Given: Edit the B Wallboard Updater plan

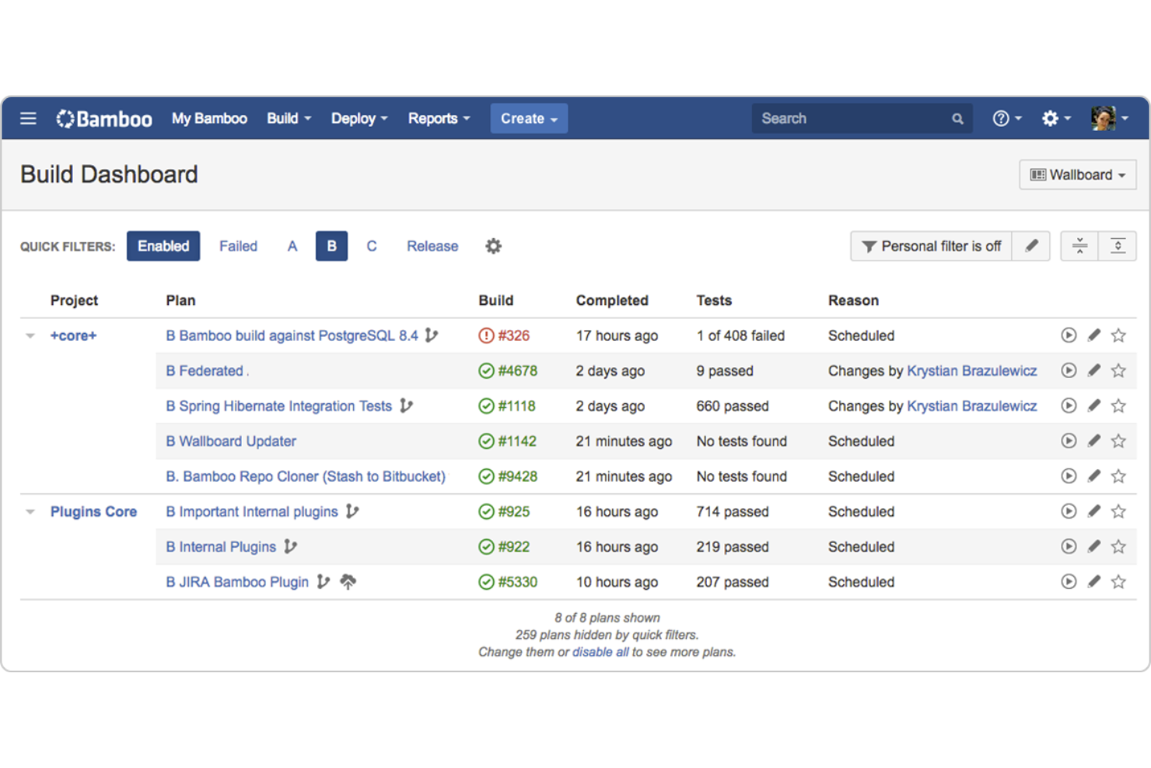Looking at the screenshot, I should 1094,440.
